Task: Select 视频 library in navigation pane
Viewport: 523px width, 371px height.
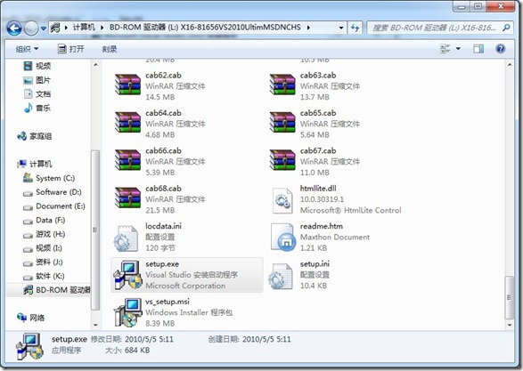Action: click(37, 66)
